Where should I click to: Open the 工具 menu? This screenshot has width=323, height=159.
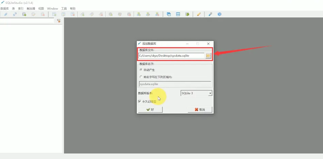[64, 8]
